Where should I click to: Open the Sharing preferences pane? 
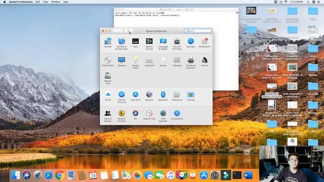click(x=191, y=96)
